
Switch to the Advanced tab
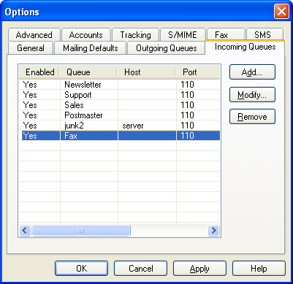[34, 35]
